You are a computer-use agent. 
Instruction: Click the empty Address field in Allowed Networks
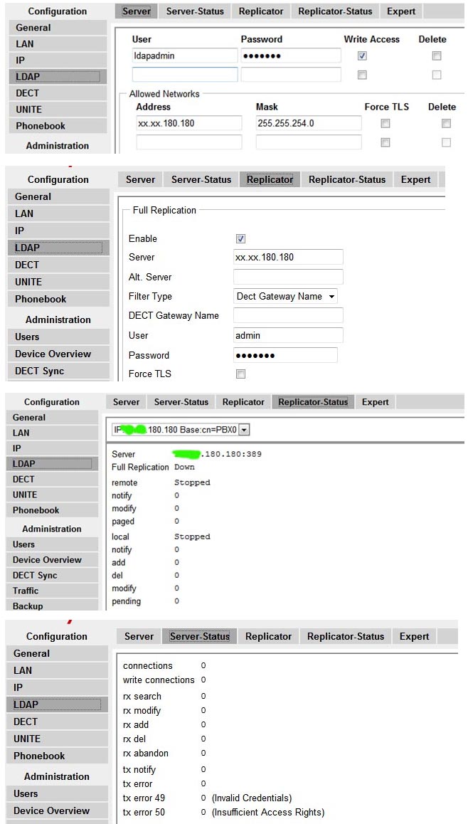point(189,142)
